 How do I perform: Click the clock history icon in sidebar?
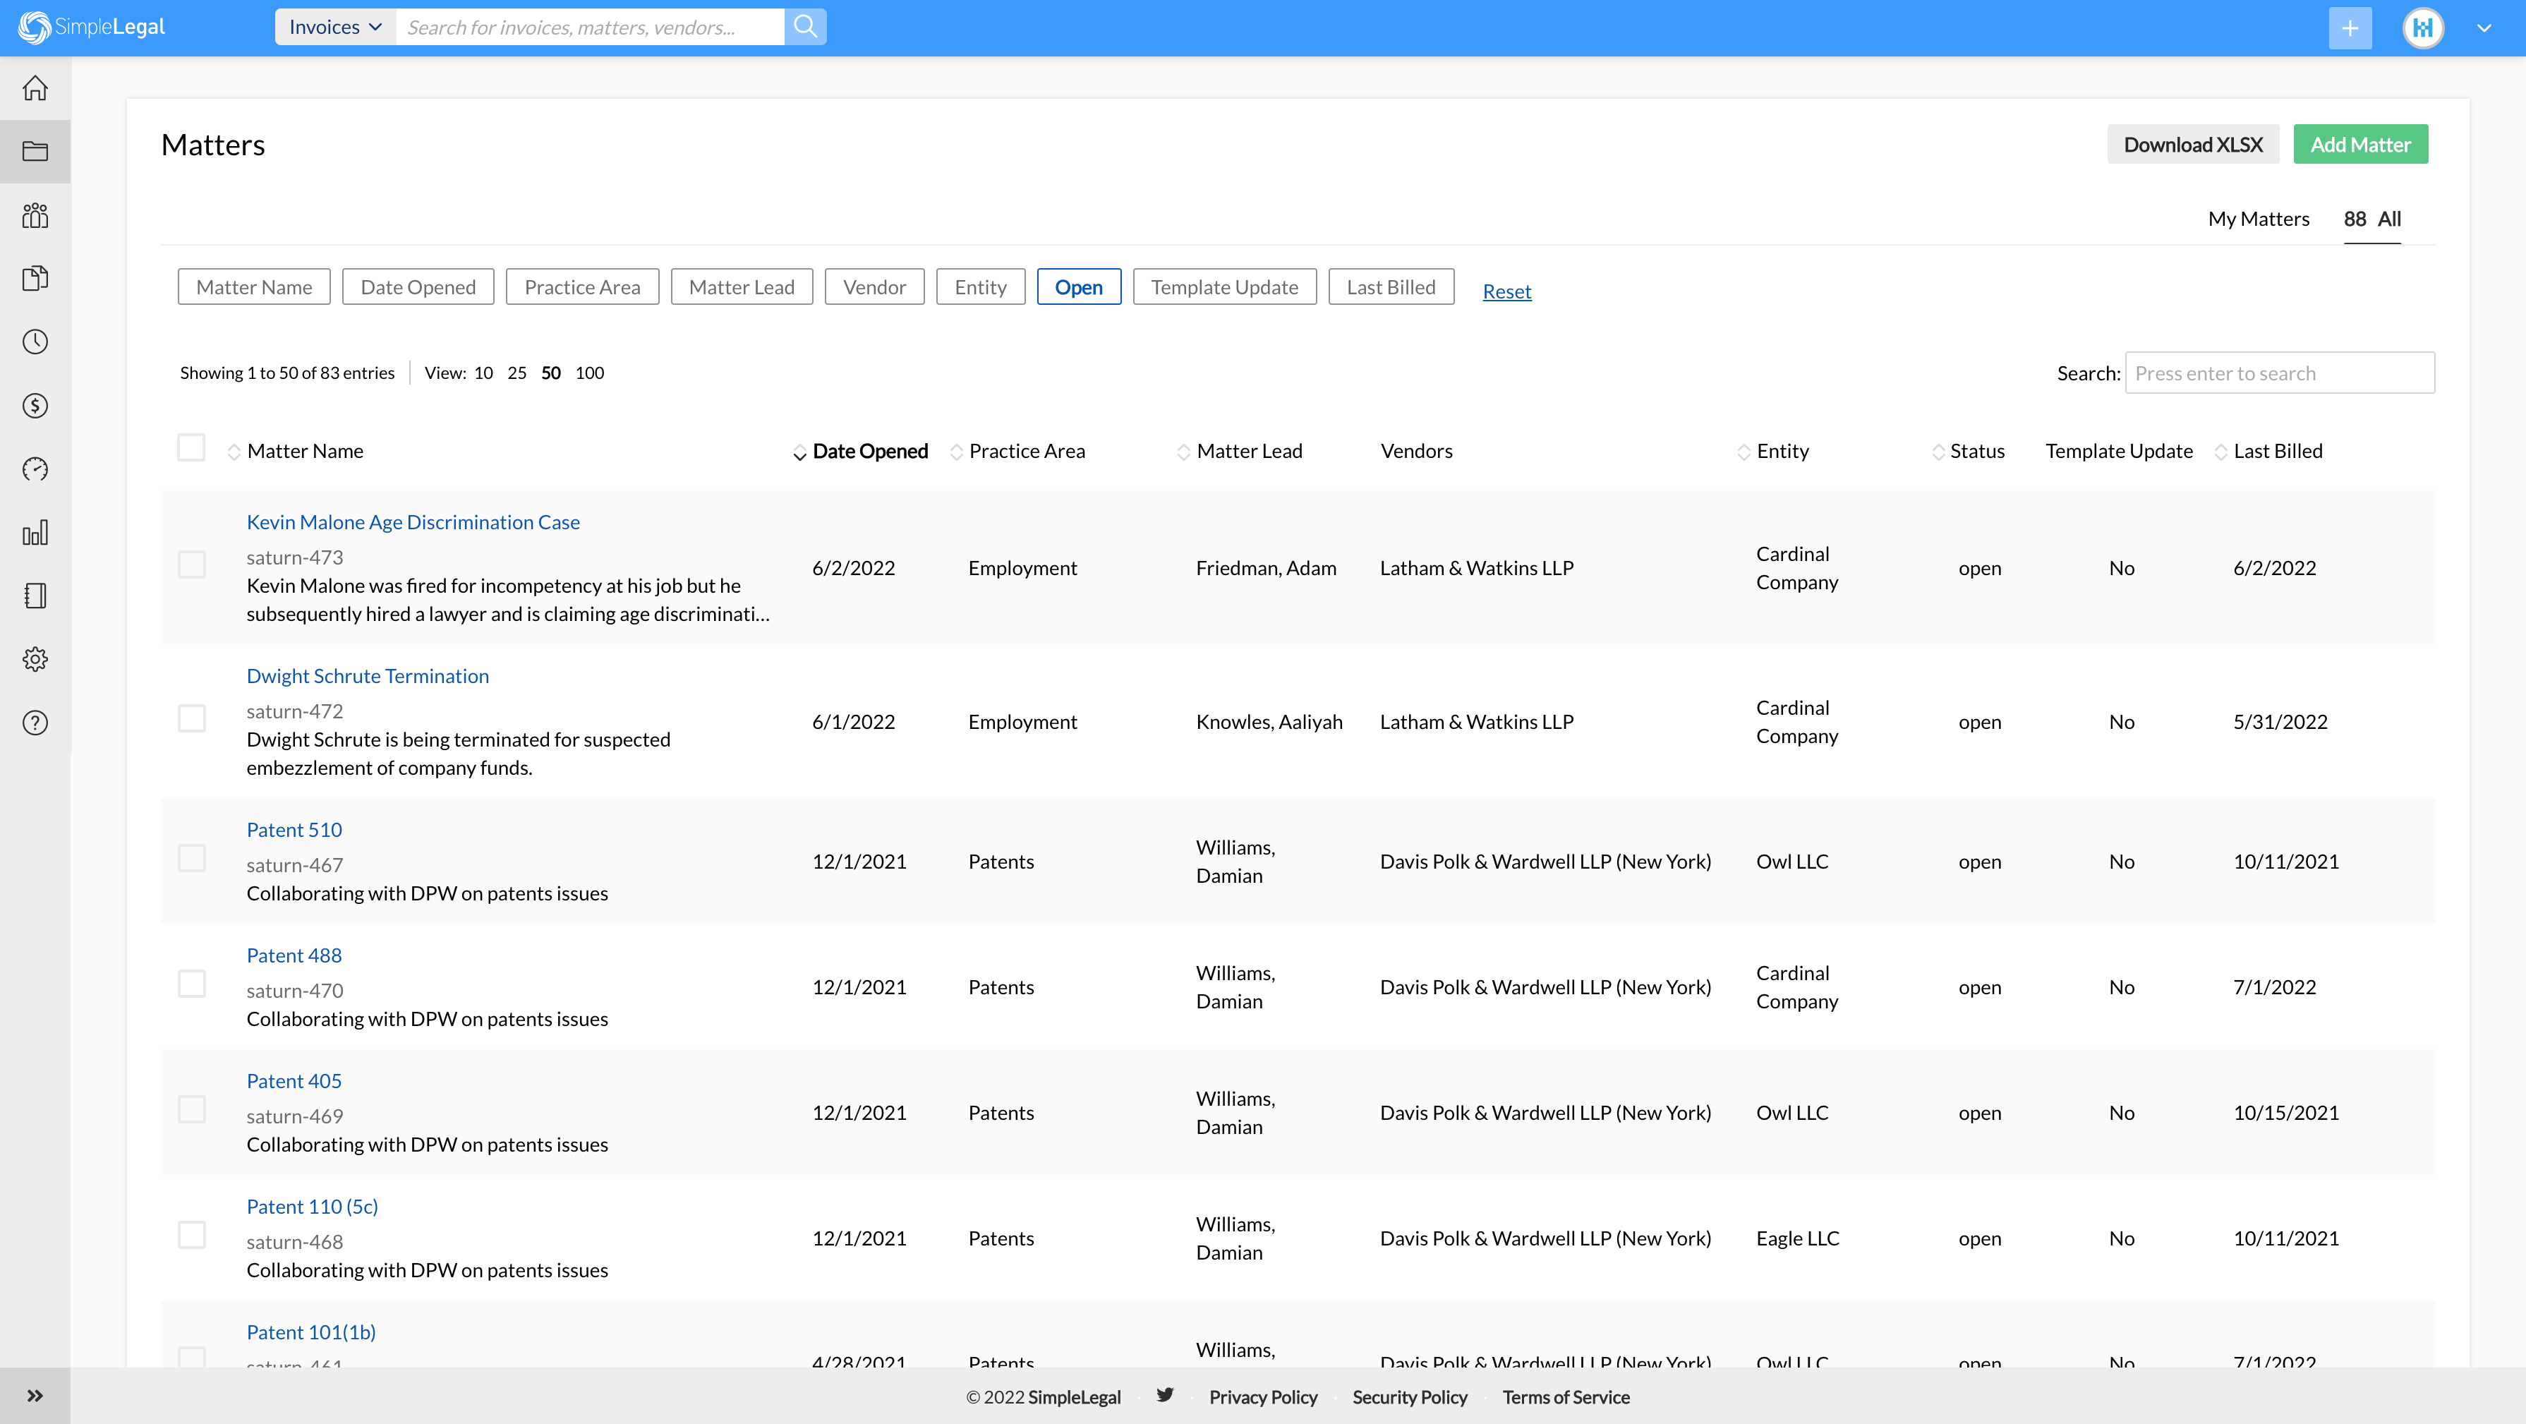point(35,342)
